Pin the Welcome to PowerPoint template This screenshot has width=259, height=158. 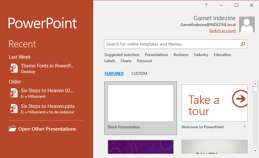point(245,127)
